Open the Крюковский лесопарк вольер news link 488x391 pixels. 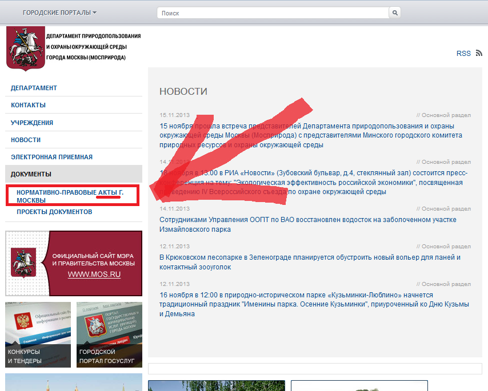click(310, 262)
